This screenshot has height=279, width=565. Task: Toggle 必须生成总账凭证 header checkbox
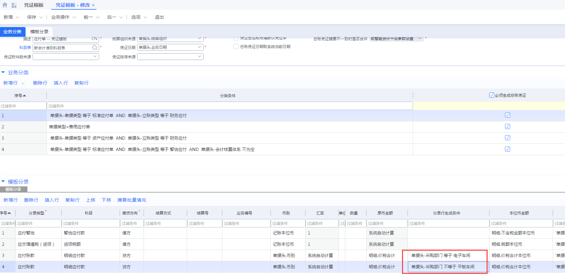(491, 95)
